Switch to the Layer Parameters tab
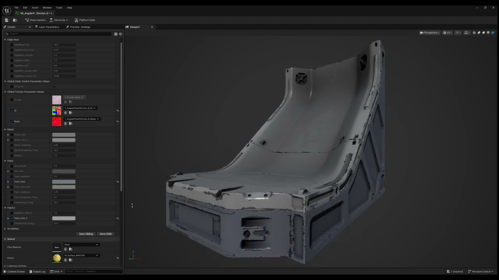This screenshot has height=280, width=499. [47, 27]
